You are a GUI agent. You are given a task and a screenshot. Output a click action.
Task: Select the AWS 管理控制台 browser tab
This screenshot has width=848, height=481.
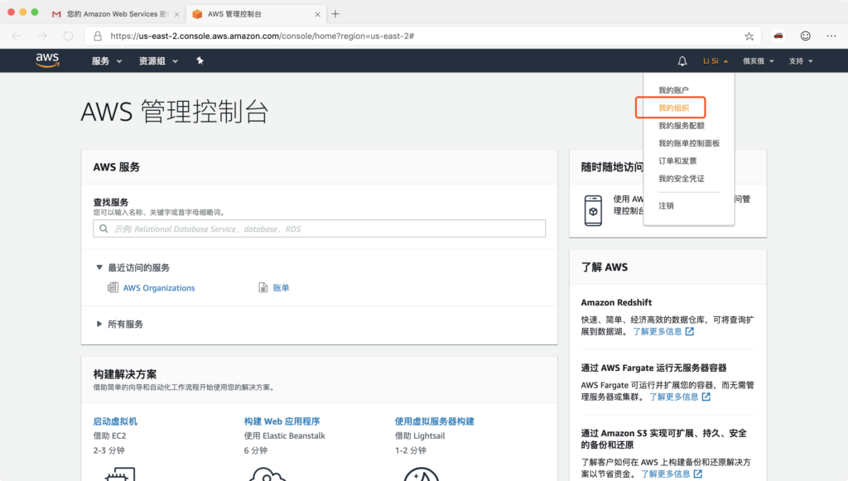point(256,14)
